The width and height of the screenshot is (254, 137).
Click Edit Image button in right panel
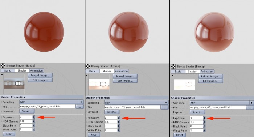coord(210,81)
